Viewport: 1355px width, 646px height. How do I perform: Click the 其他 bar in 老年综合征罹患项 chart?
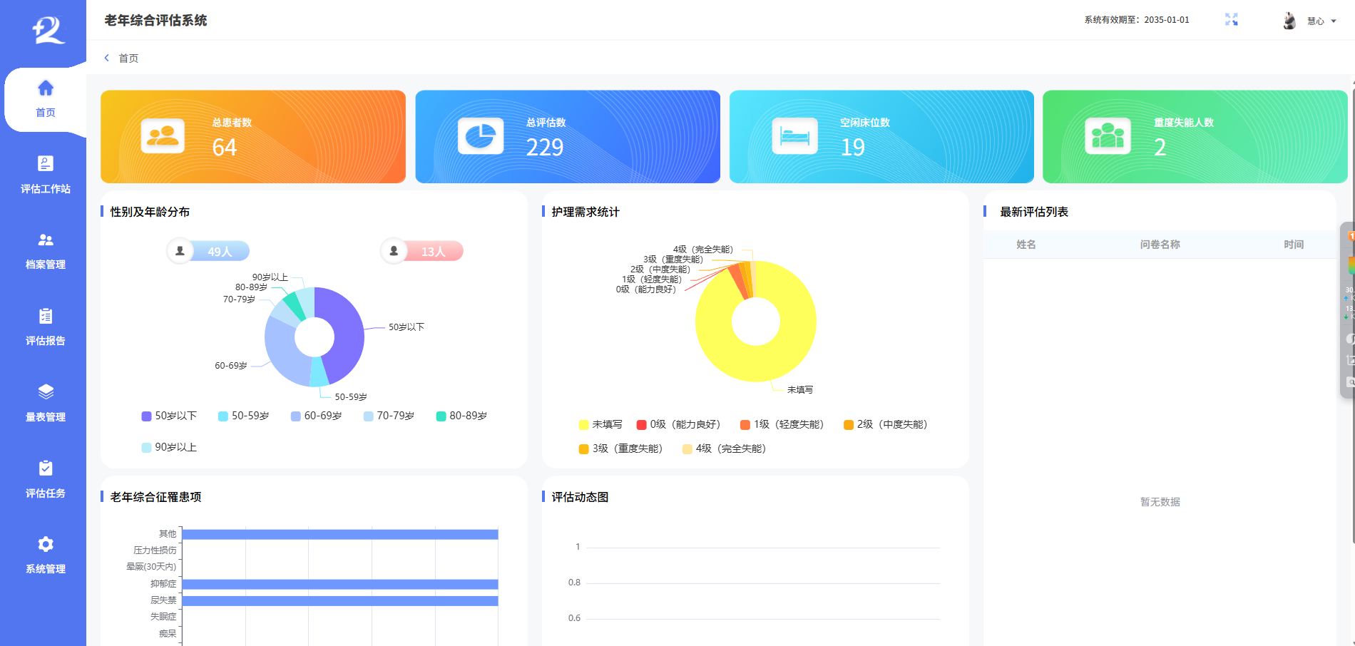(x=339, y=534)
